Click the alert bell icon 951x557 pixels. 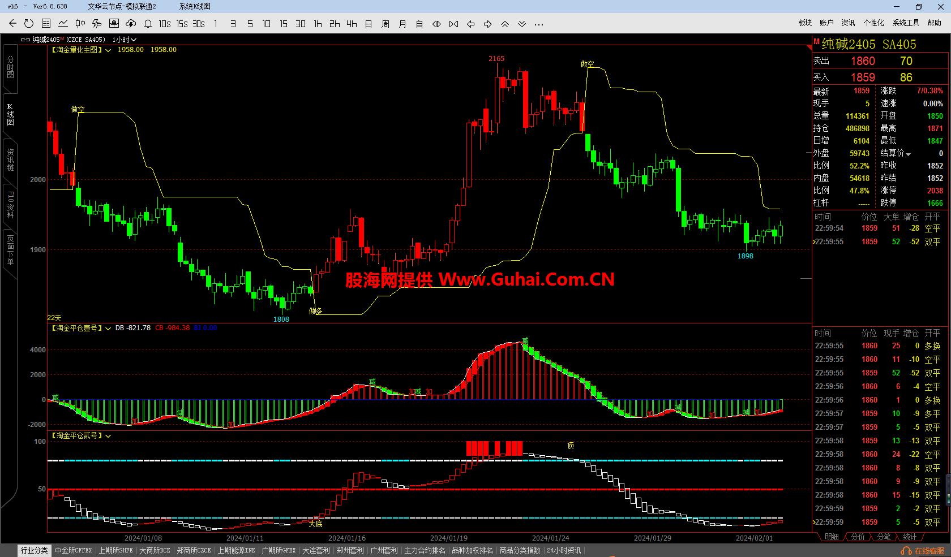point(148,24)
